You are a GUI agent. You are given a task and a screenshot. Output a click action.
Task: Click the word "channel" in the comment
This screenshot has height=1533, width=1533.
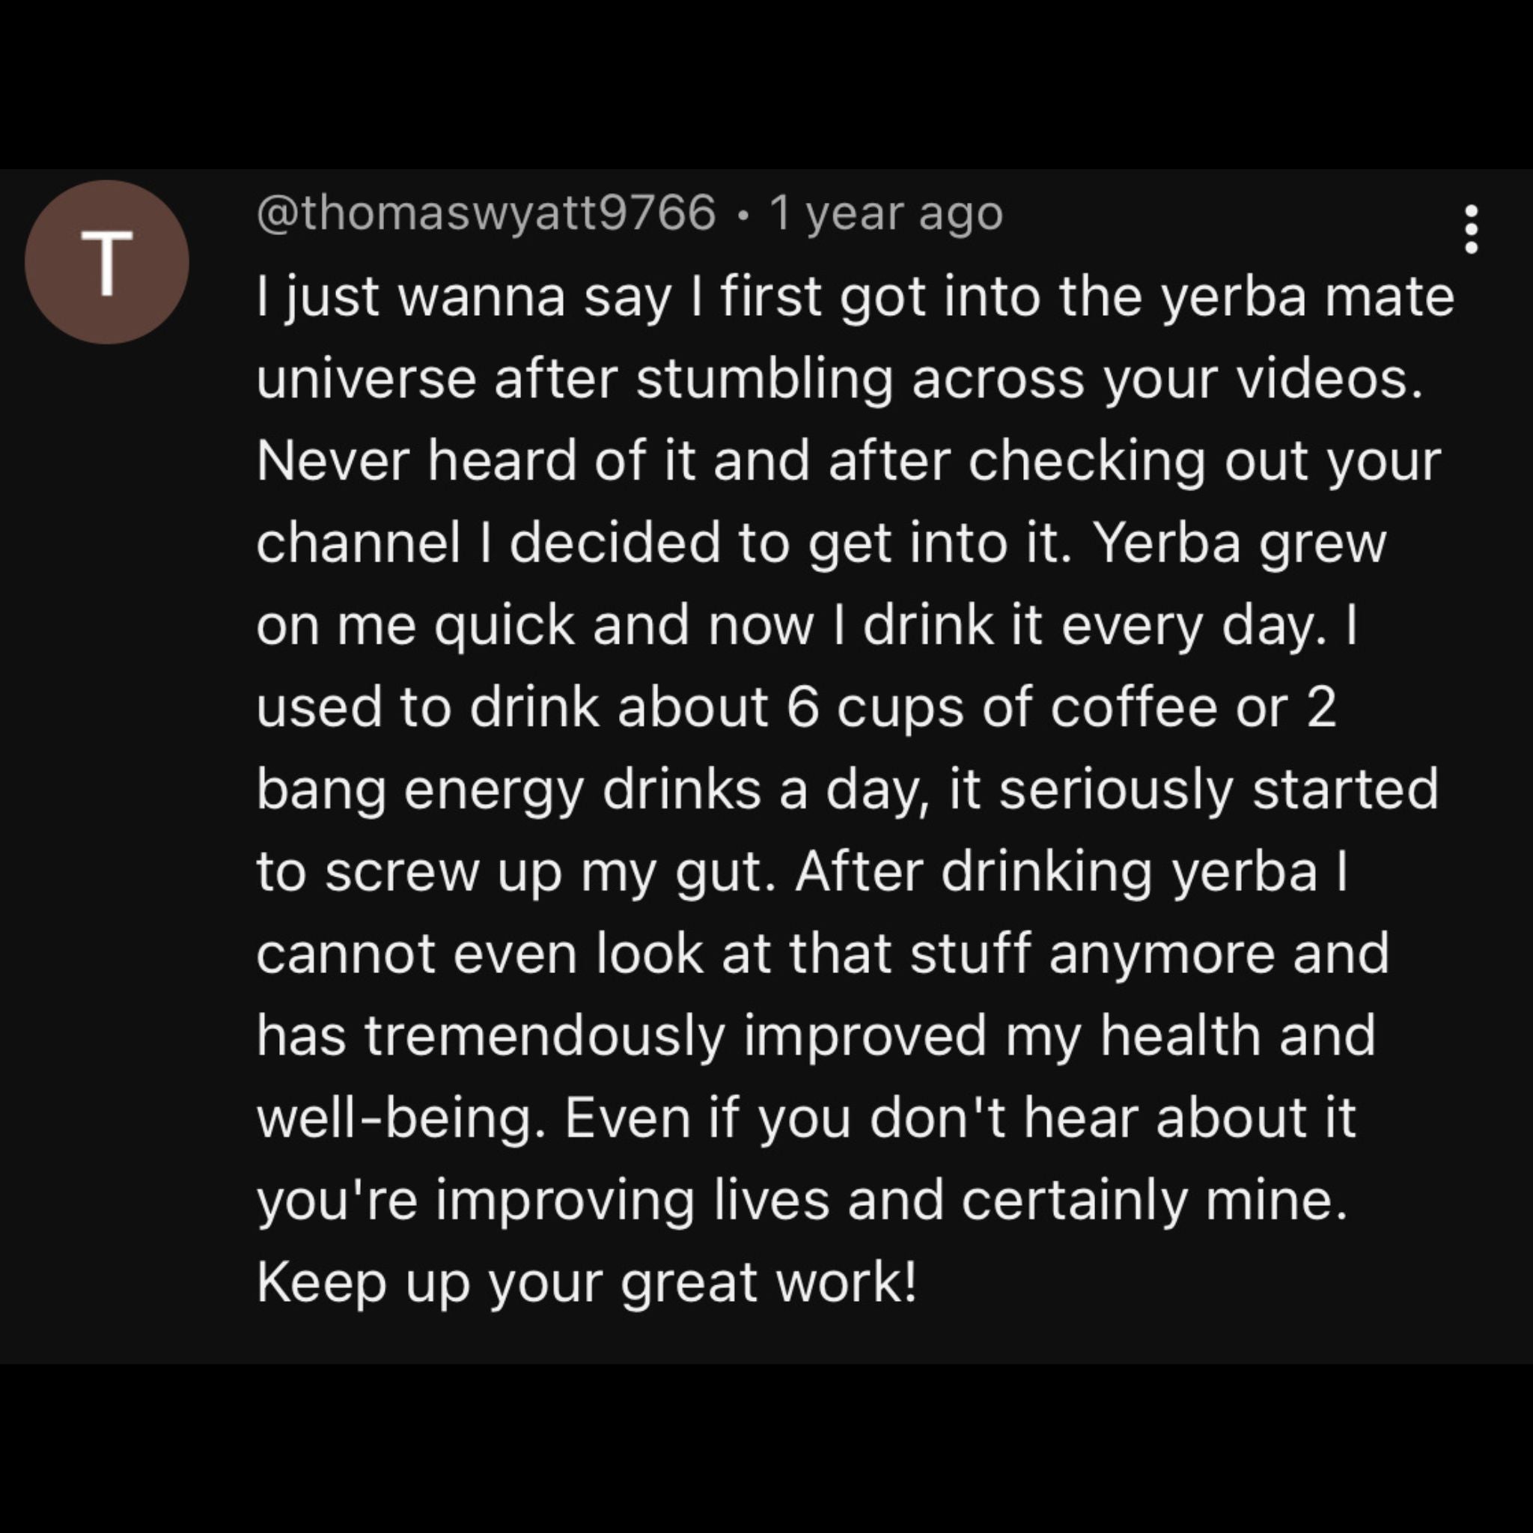pyautogui.click(x=359, y=543)
